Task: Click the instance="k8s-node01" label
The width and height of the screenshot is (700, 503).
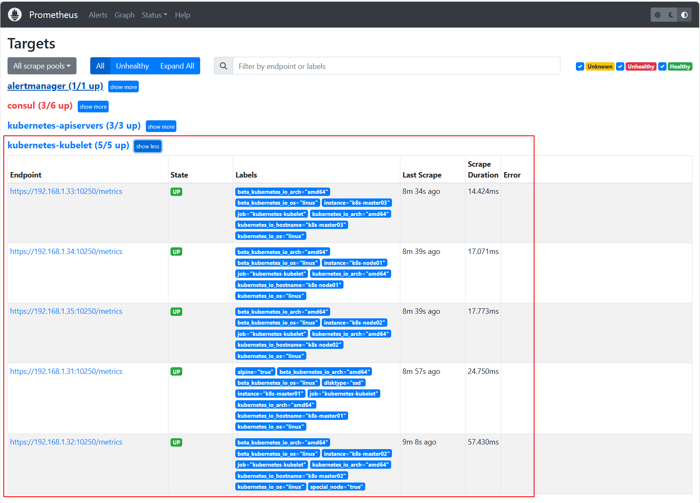Action: click(354, 263)
